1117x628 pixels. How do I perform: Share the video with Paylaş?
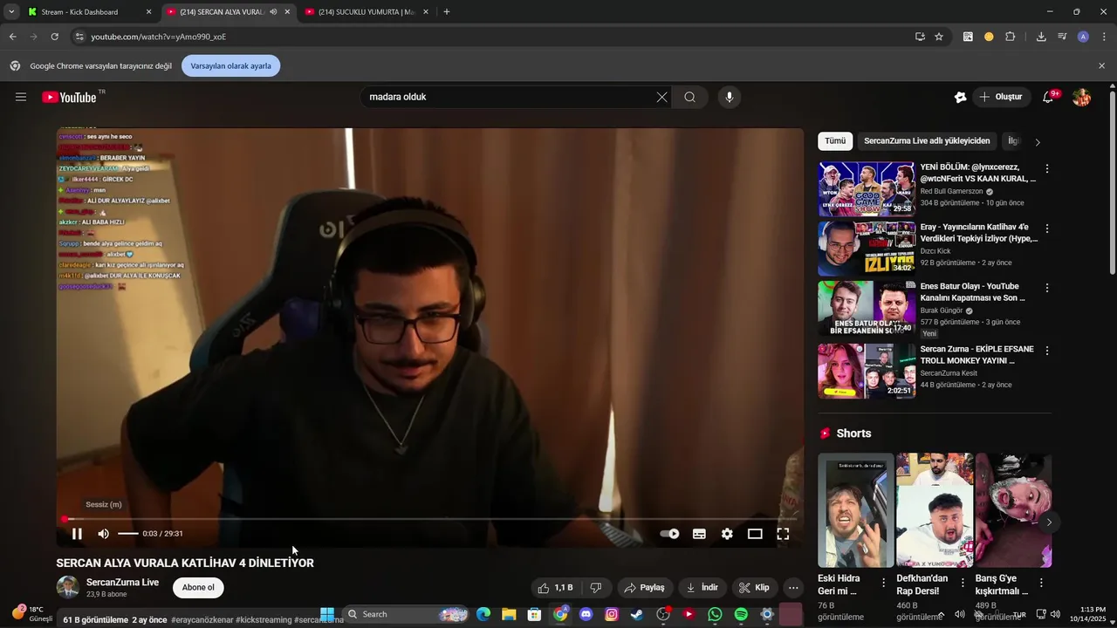[x=644, y=588]
